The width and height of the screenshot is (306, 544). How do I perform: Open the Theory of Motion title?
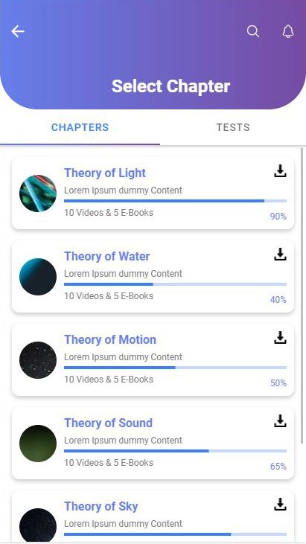pyautogui.click(x=110, y=339)
